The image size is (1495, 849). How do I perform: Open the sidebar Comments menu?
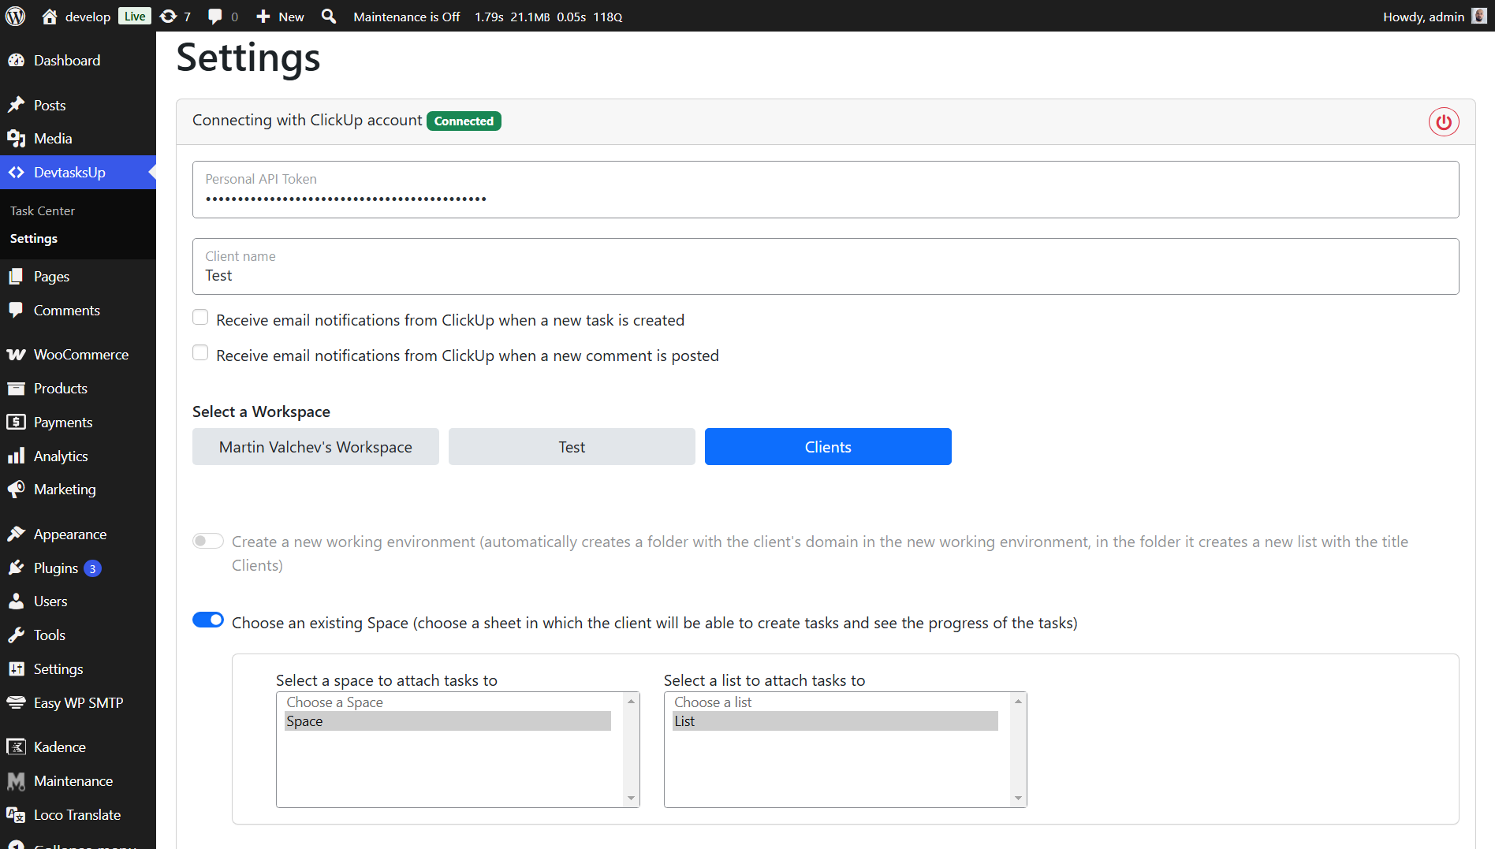pyautogui.click(x=78, y=310)
